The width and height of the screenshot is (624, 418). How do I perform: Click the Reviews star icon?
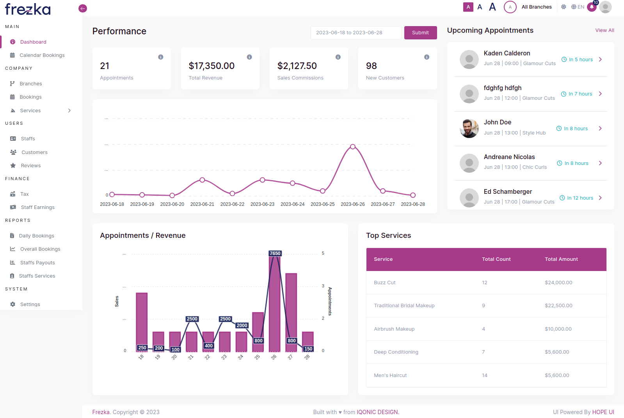[13, 165]
